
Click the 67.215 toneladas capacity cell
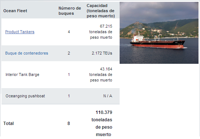point(101,32)
